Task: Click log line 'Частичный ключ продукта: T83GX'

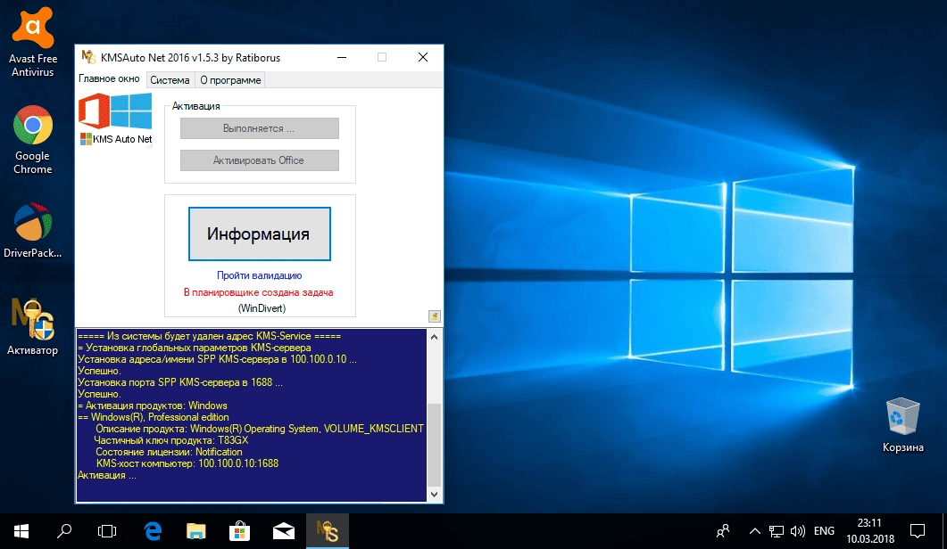Action: click(x=171, y=440)
